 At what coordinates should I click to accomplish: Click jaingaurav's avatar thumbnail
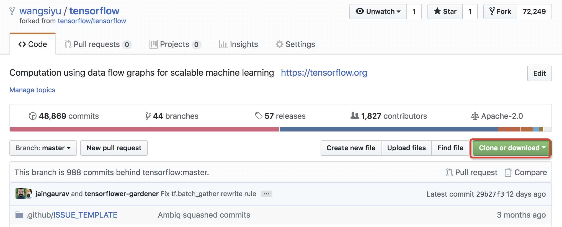pyautogui.click(x=21, y=193)
